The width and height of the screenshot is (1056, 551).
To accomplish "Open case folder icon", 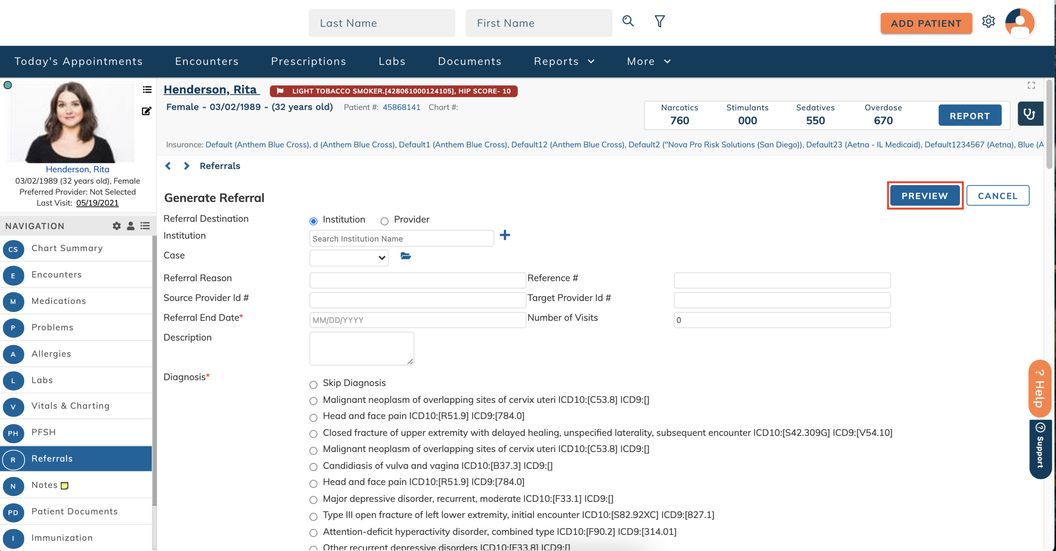I will click(x=406, y=256).
